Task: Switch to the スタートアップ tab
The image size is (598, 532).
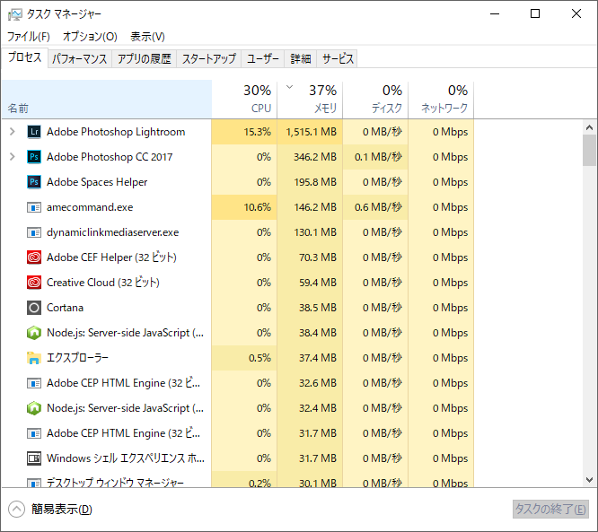Action: [x=209, y=58]
